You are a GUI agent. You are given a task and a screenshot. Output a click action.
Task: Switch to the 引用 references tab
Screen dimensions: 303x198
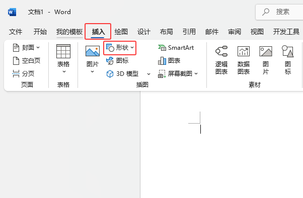[x=189, y=32]
